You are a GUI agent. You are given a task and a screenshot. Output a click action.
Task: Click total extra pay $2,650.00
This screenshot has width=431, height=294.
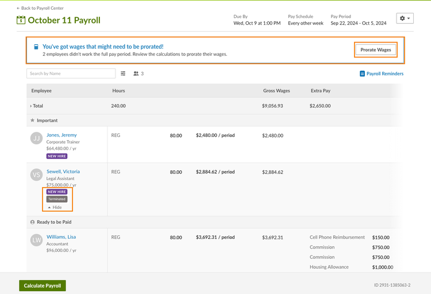[x=320, y=106]
